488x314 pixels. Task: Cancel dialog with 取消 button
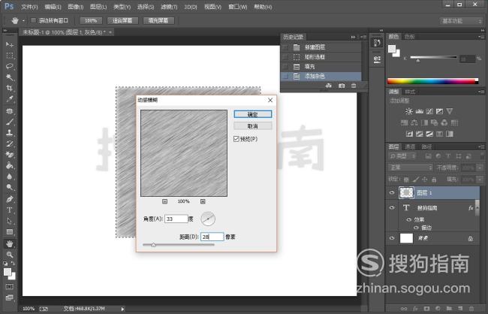point(253,126)
